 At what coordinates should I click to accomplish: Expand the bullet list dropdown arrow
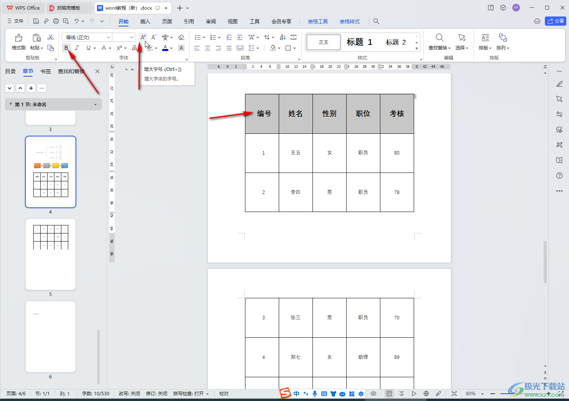[x=204, y=38]
